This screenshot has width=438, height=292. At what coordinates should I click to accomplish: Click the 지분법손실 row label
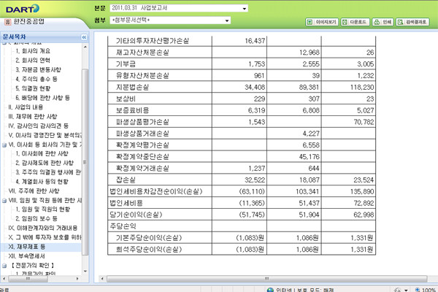[132, 87]
